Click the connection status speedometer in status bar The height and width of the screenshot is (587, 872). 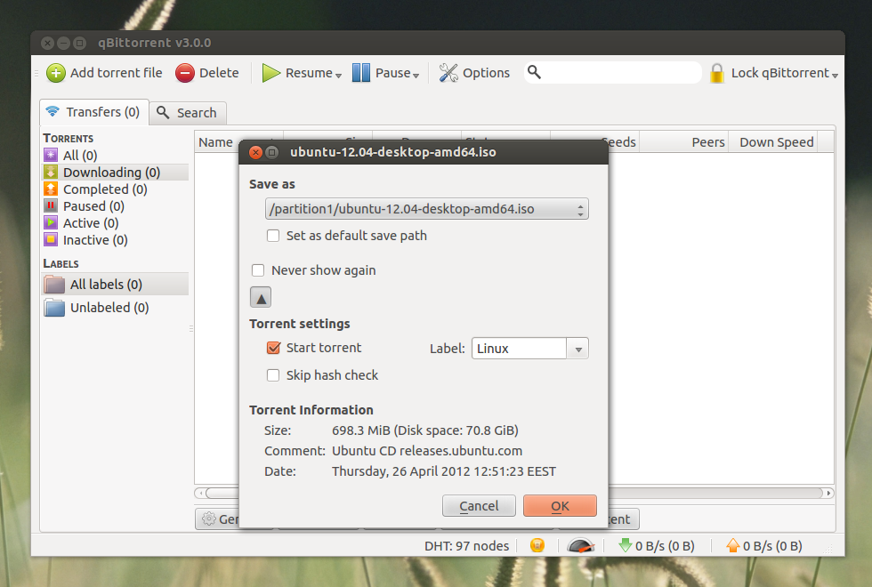(x=582, y=545)
